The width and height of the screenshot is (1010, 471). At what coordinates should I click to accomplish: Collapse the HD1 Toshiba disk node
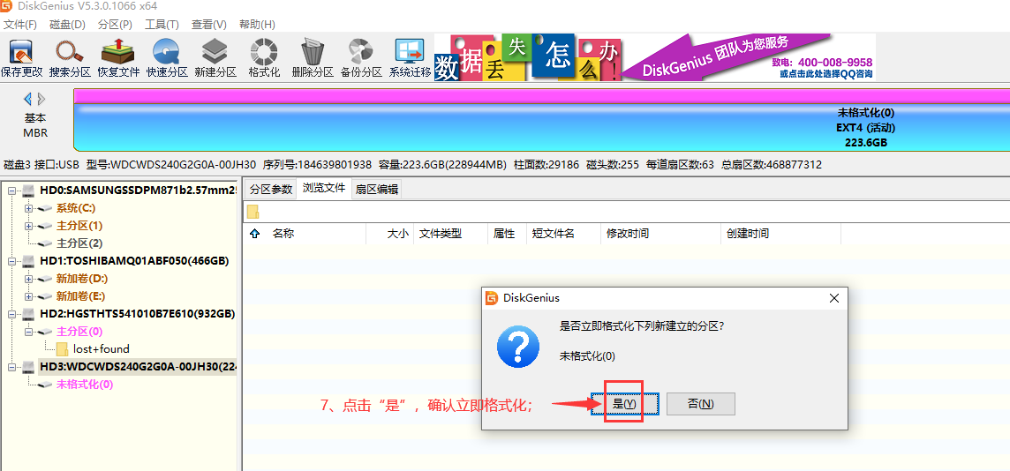11,261
